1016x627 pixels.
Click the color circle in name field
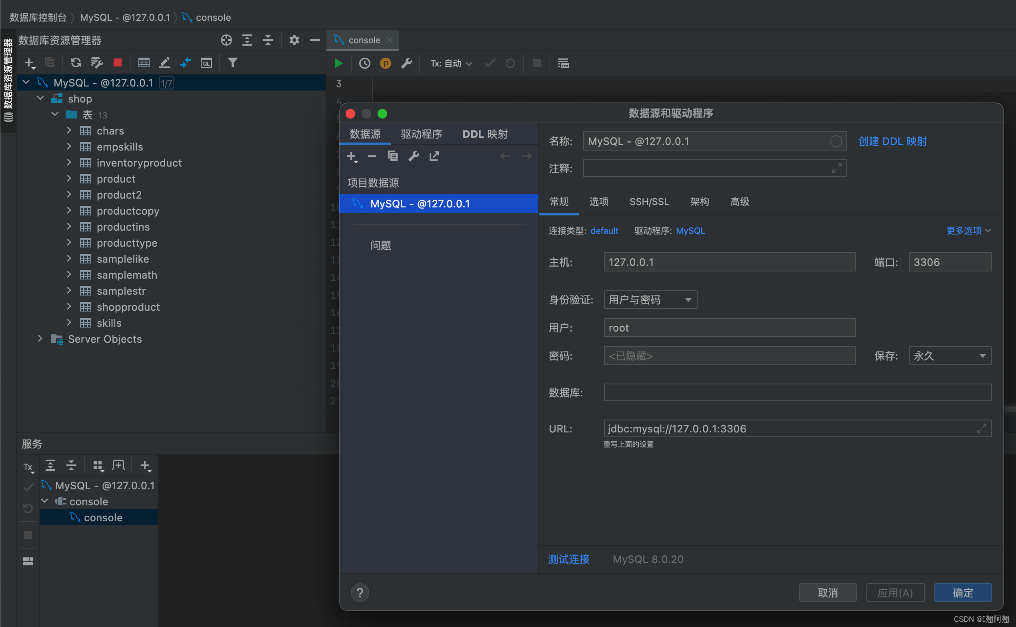click(836, 141)
